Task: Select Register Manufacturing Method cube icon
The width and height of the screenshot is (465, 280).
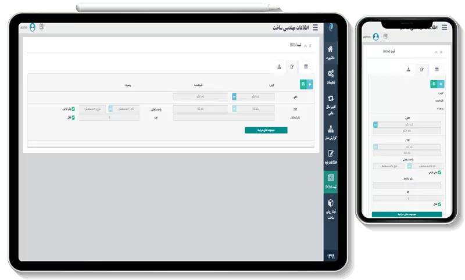Action: click(330, 207)
